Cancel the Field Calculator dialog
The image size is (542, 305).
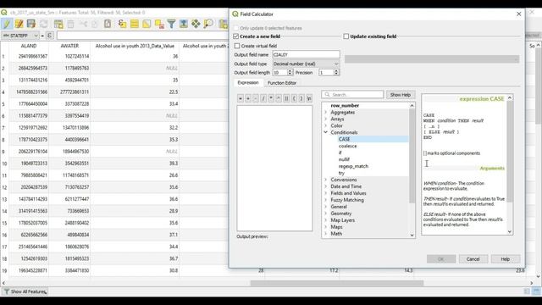point(473,259)
